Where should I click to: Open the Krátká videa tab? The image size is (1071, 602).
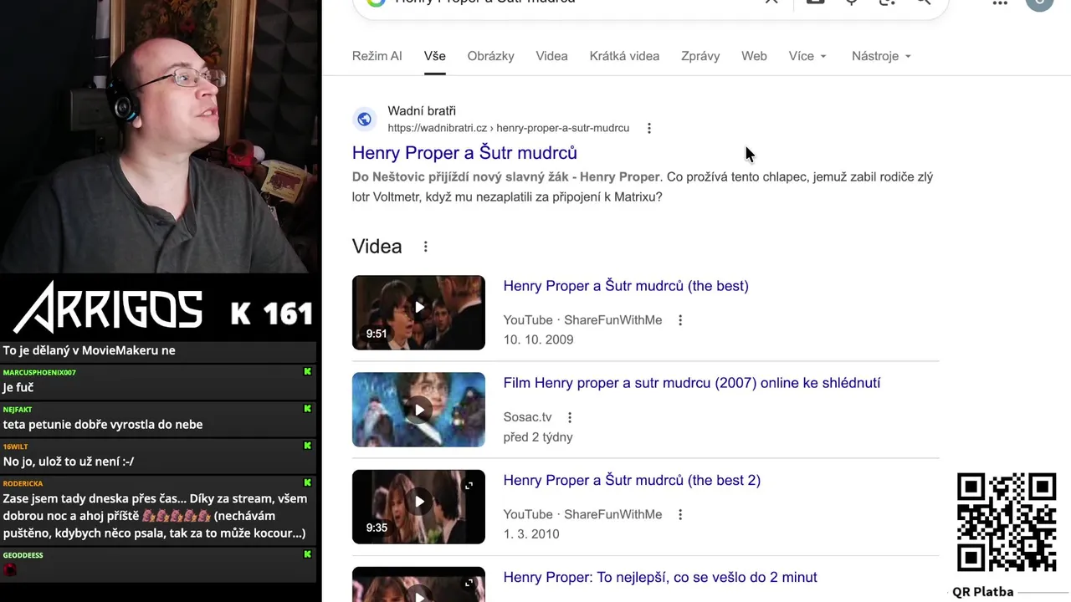pos(624,56)
